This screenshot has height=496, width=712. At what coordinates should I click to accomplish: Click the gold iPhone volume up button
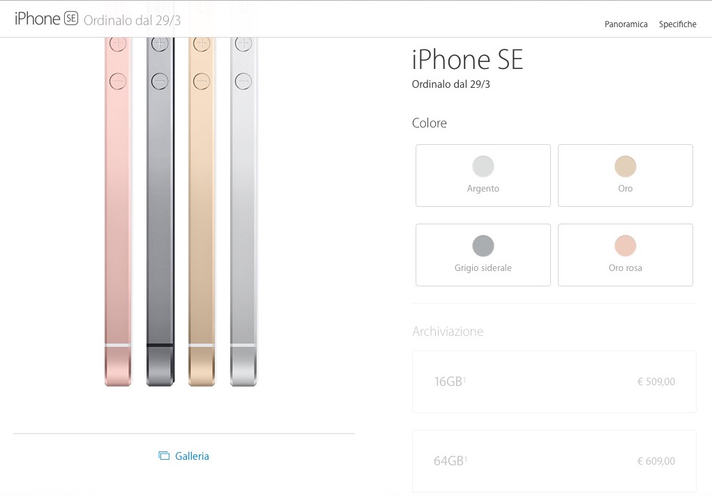coord(202,44)
